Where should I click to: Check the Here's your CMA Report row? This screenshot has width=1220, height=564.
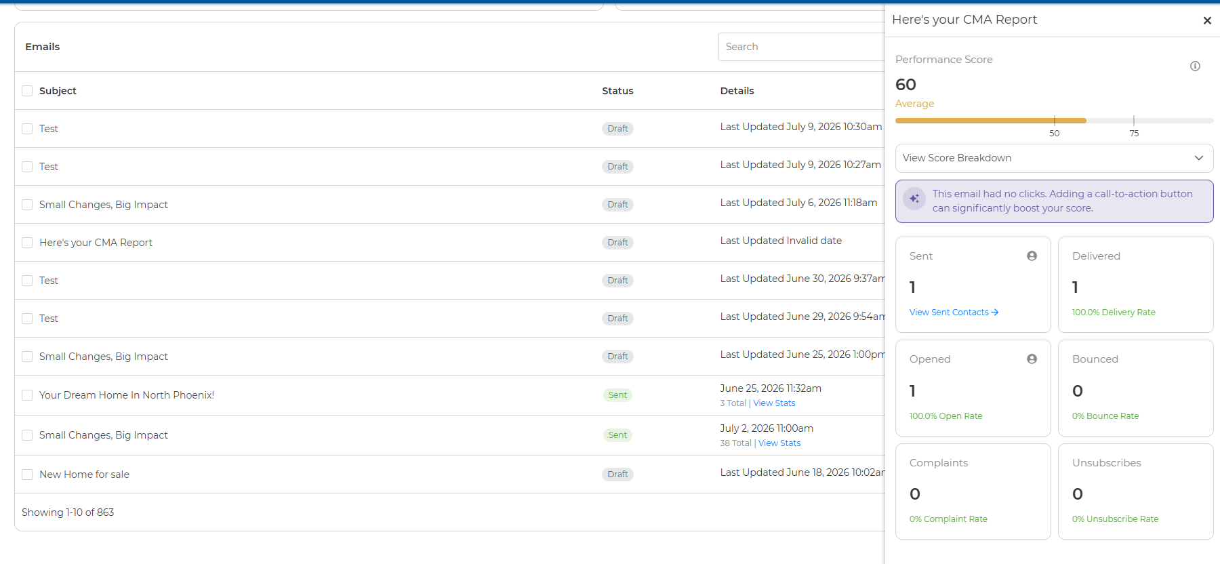pyautogui.click(x=27, y=243)
